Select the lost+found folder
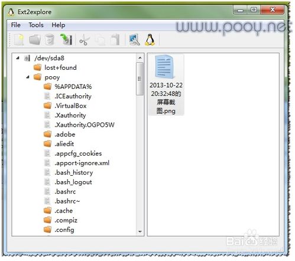The height and width of the screenshot is (261, 295). (x=60, y=67)
